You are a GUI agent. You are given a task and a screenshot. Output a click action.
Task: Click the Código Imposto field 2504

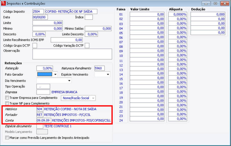(38, 12)
